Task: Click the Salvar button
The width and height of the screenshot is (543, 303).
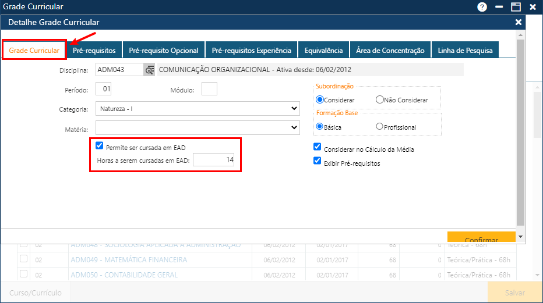Action: click(x=514, y=293)
